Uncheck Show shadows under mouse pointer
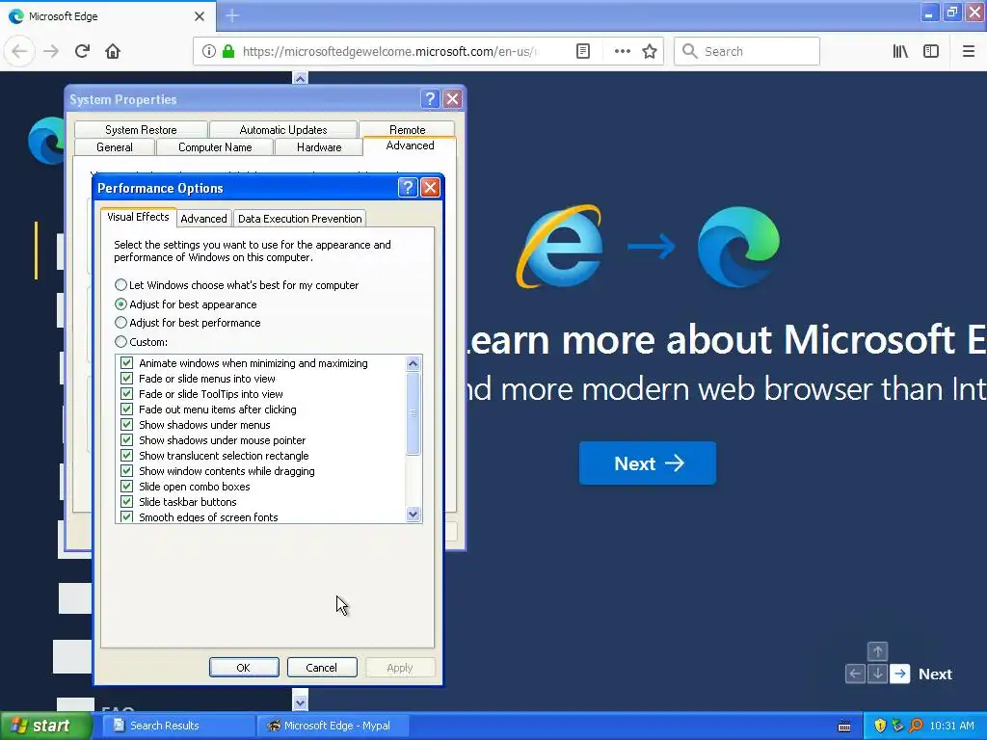The height and width of the screenshot is (740, 987). coord(126,439)
